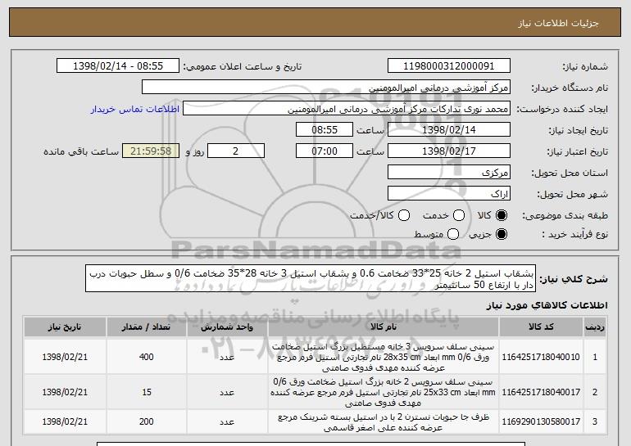Click announcement date field 1398/02/14 - 08:55
Screen dimensions: 631x446
(118, 66)
